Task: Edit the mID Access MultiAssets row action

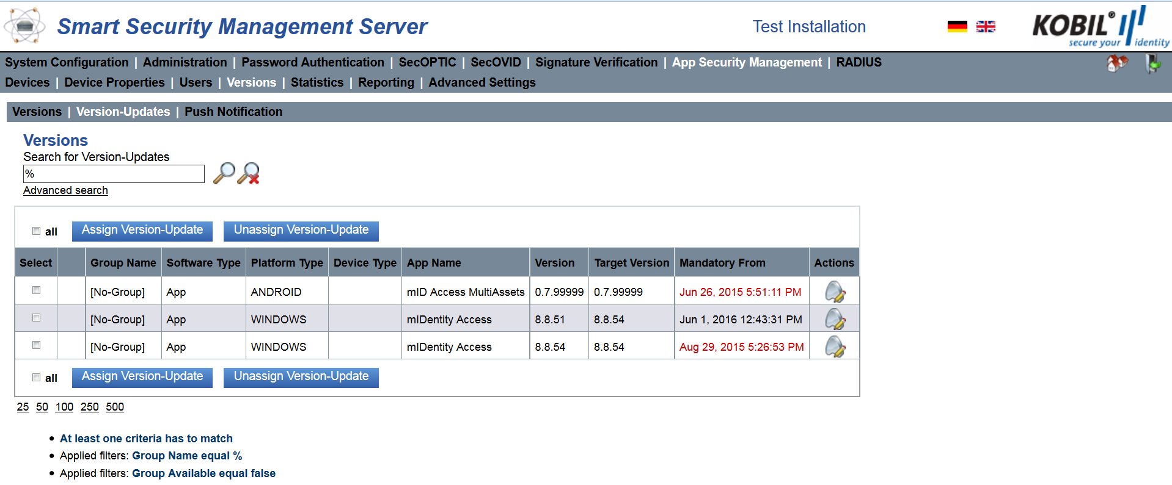Action: pos(835,292)
